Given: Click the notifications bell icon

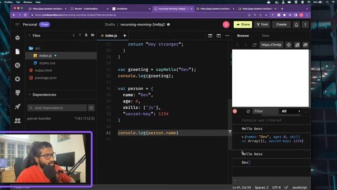Looking at the screenshot, I should 296,25.
